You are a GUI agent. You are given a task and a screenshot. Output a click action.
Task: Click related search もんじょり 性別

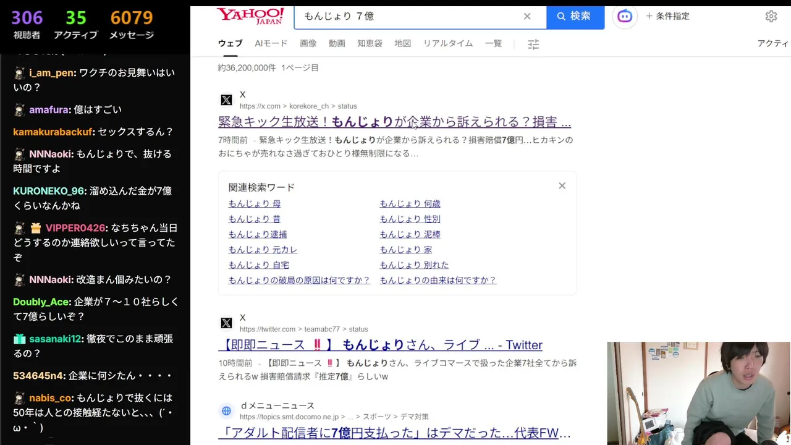410,219
